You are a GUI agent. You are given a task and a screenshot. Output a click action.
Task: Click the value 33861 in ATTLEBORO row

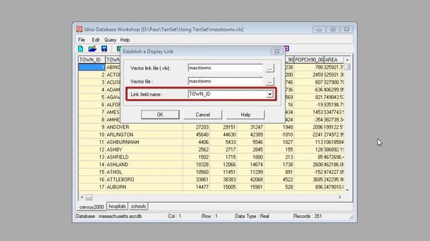point(202,179)
